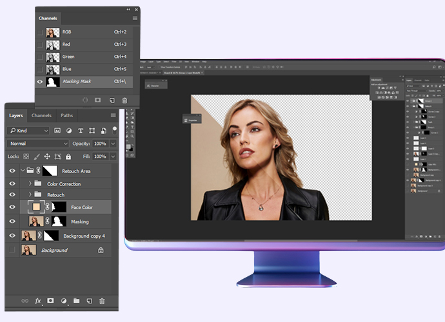Filter layers by type with the T icon
The height and width of the screenshot is (322, 445).
click(x=80, y=131)
